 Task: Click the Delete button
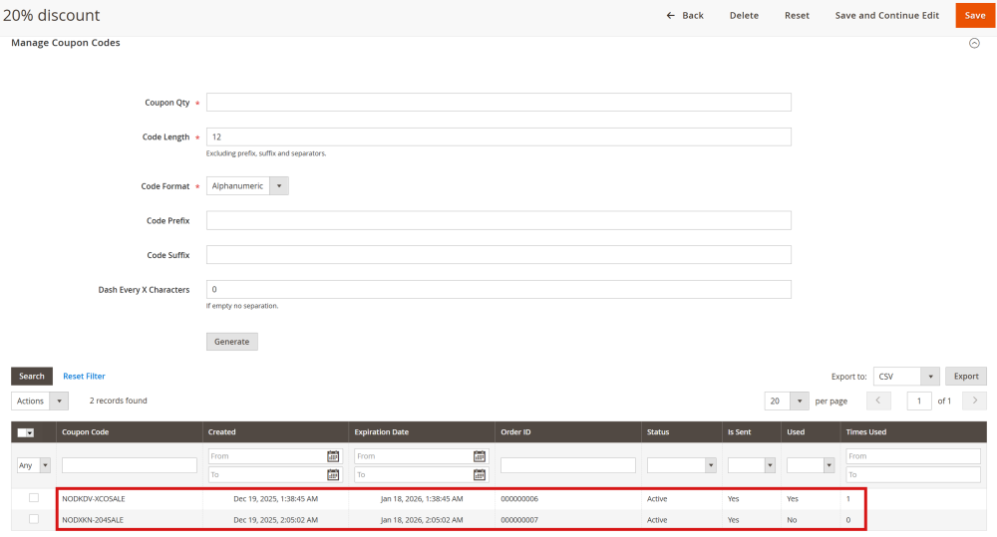(x=744, y=15)
